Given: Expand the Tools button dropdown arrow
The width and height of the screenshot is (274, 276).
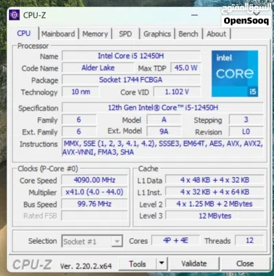Looking at the screenshot, I should (x=162, y=263).
